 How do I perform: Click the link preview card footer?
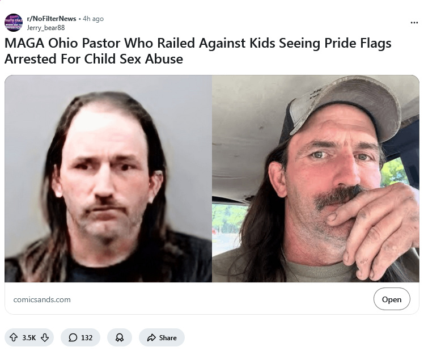tap(212, 298)
